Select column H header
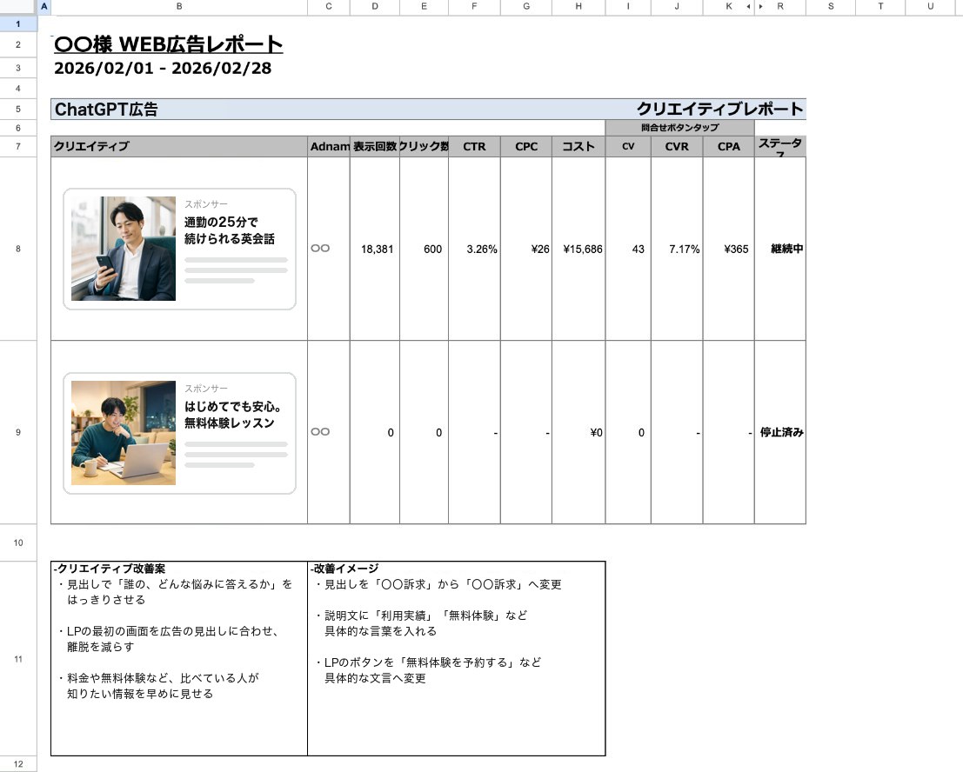Viewport: 963px width, 772px height. pos(578,7)
